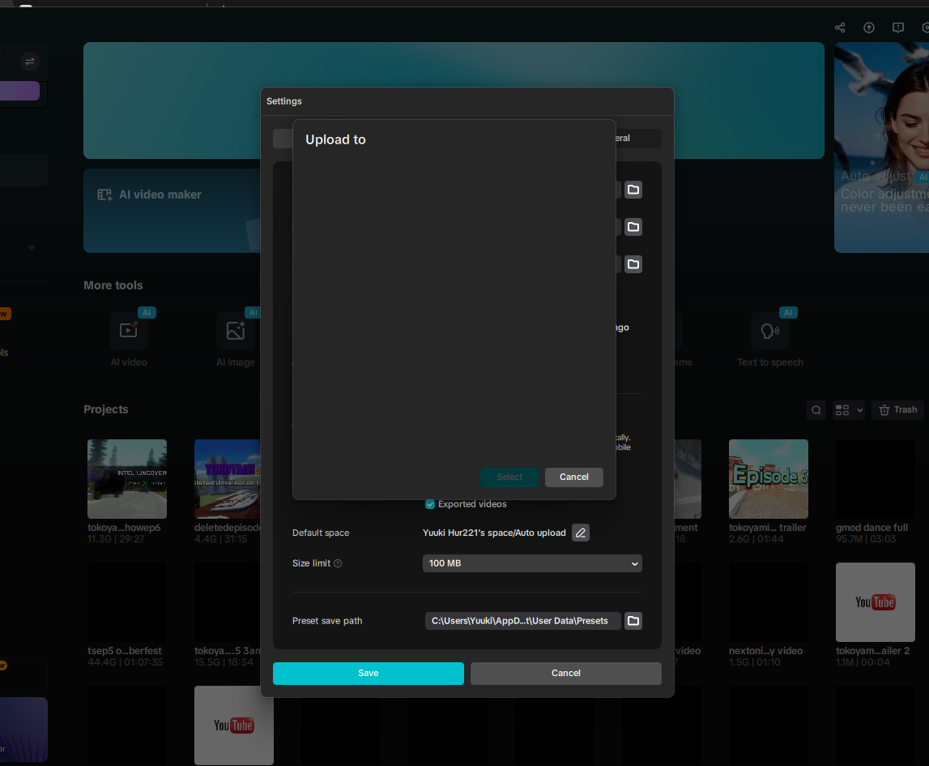Click the Size limit help icon
The width and height of the screenshot is (929, 766).
pyautogui.click(x=338, y=563)
